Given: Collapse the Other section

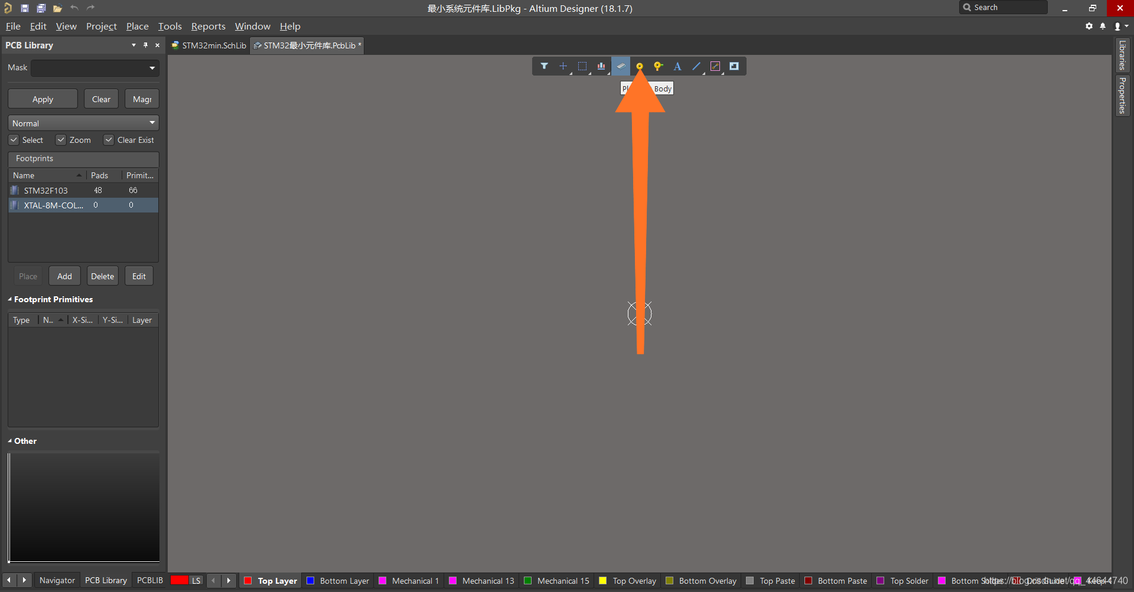Looking at the screenshot, I should tap(10, 441).
